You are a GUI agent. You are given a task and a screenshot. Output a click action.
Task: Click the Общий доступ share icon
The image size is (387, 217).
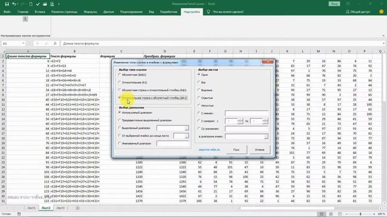[x=348, y=11]
